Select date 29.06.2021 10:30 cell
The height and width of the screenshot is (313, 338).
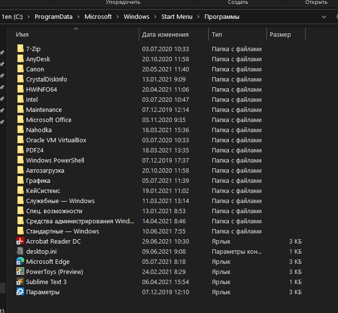165,241
